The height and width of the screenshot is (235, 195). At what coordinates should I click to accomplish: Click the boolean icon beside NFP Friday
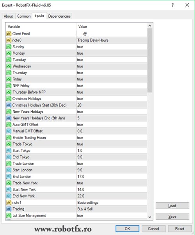point(9,86)
